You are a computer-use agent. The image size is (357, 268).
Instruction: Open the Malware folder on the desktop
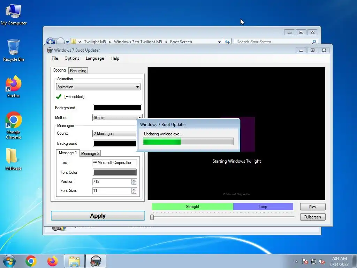click(14, 159)
